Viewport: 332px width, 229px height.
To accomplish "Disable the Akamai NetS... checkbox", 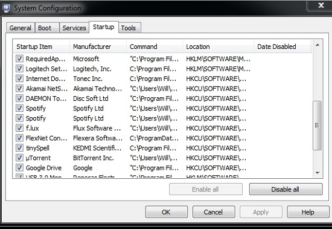I will [19, 88].
